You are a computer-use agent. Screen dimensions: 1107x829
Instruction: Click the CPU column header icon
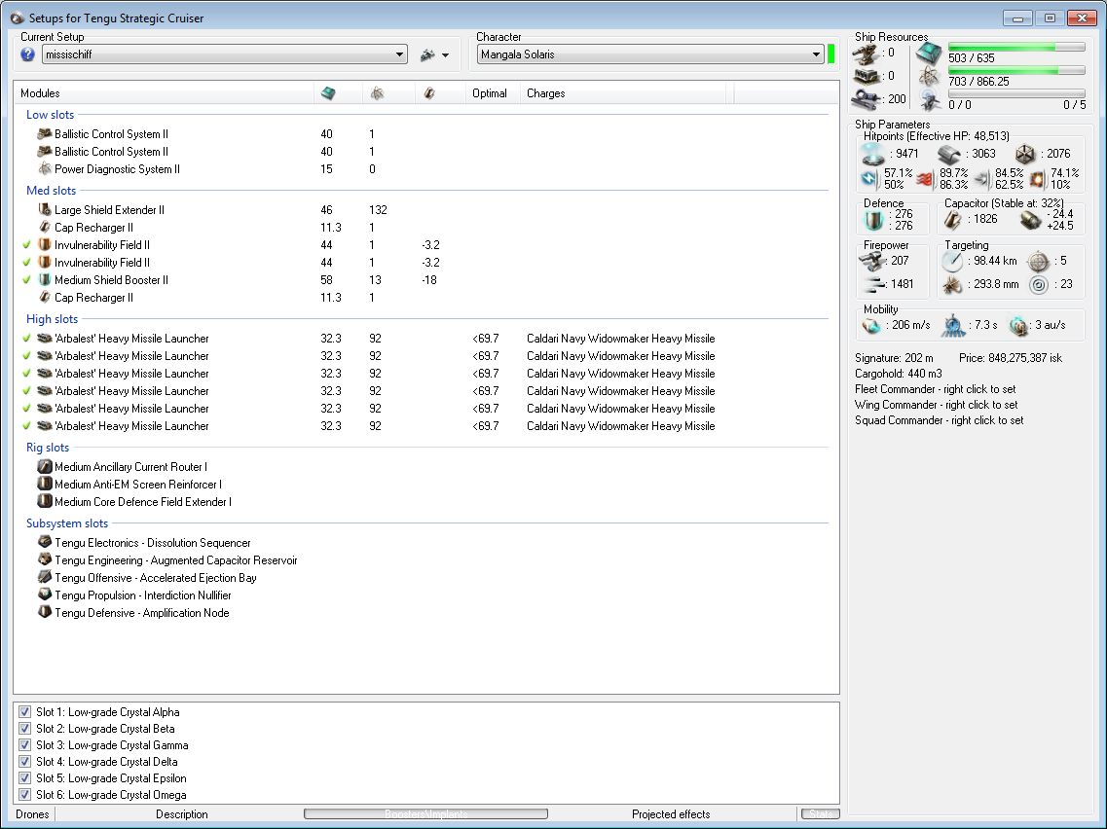click(328, 93)
